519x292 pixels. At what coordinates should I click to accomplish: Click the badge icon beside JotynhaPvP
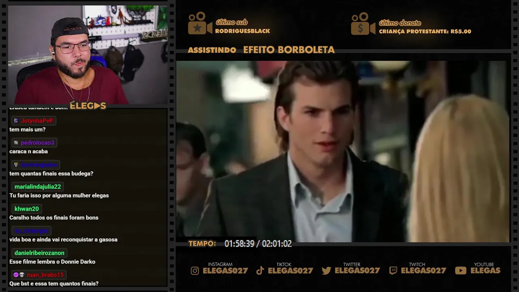tap(16, 121)
